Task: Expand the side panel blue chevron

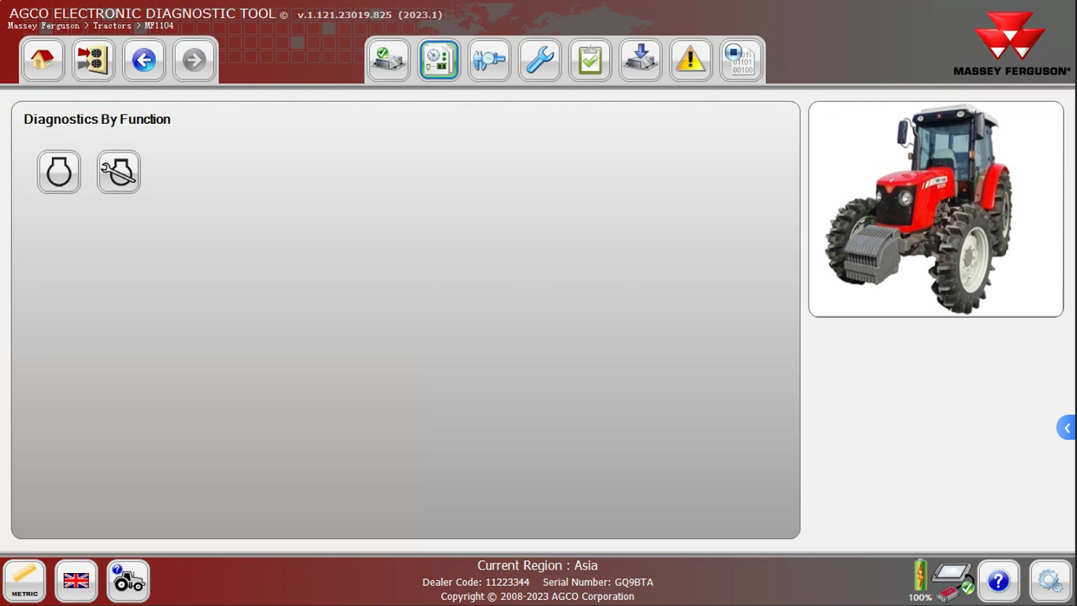Action: pos(1066,428)
